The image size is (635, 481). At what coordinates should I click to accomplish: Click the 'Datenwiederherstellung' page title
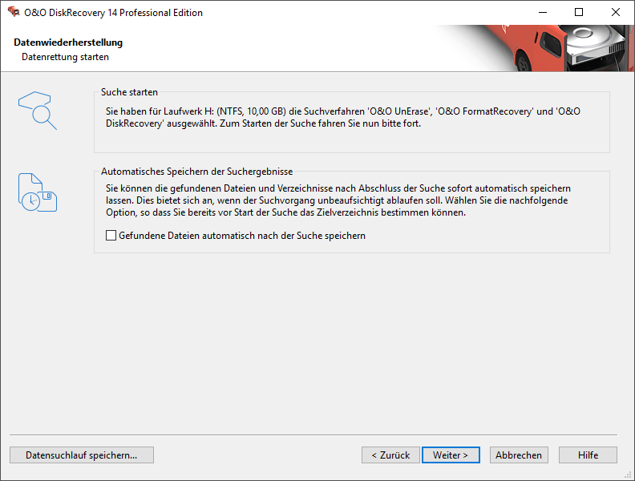tap(68, 42)
